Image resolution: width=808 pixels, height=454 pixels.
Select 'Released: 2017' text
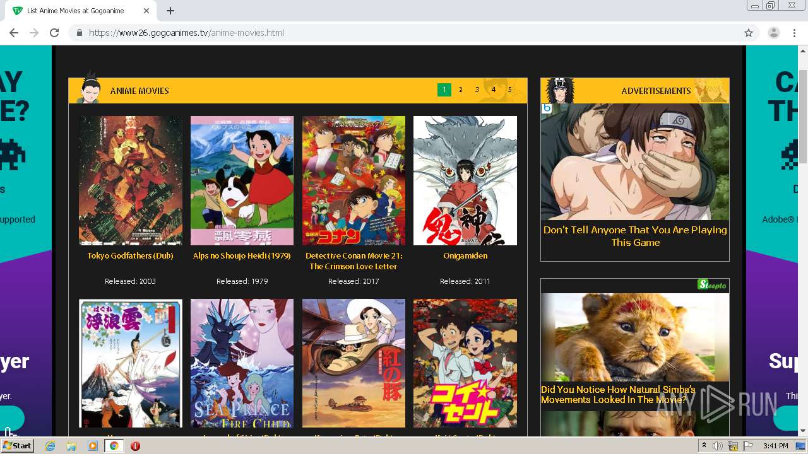[x=353, y=281]
